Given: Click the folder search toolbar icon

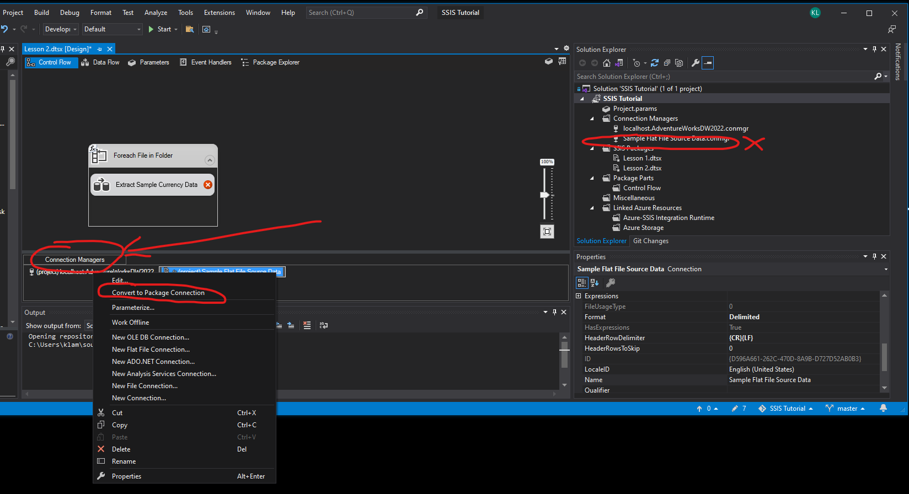Looking at the screenshot, I should [x=190, y=29].
